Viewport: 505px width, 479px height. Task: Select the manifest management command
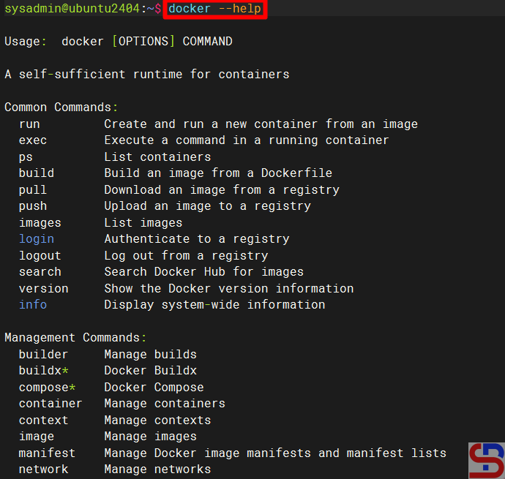tap(48, 453)
